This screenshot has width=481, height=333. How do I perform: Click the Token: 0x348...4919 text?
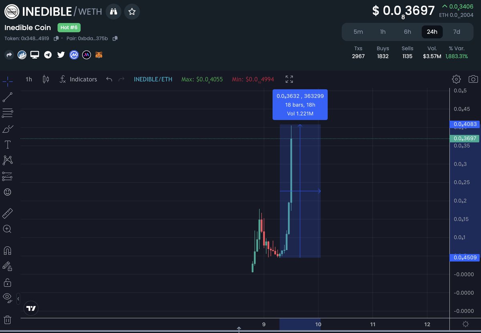point(26,38)
